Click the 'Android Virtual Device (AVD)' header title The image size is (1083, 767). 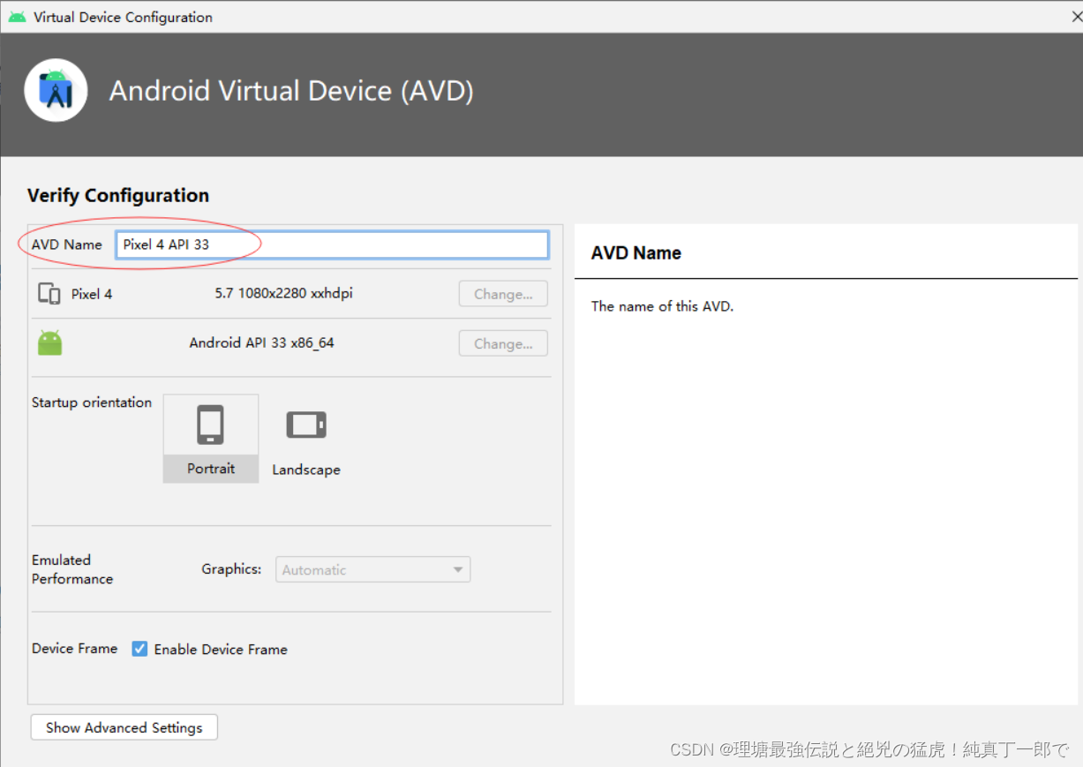tap(291, 91)
